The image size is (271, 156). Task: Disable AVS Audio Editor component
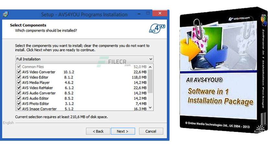tap(19, 98)
